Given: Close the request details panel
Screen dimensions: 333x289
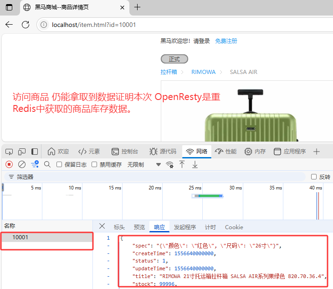Looking at the screenshot, I should coord(102,226).
